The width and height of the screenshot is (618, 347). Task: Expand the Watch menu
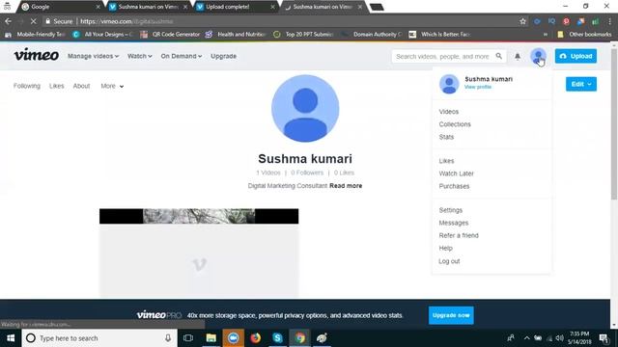tap(139, 56)
